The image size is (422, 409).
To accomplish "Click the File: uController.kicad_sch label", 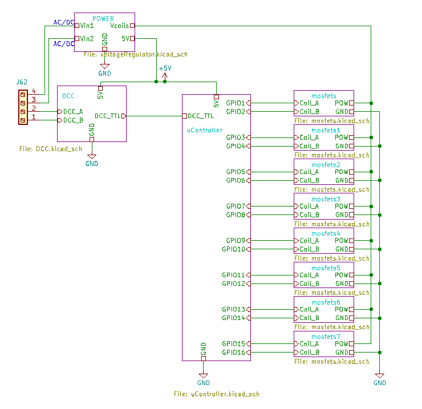I will tap(217, 394).
